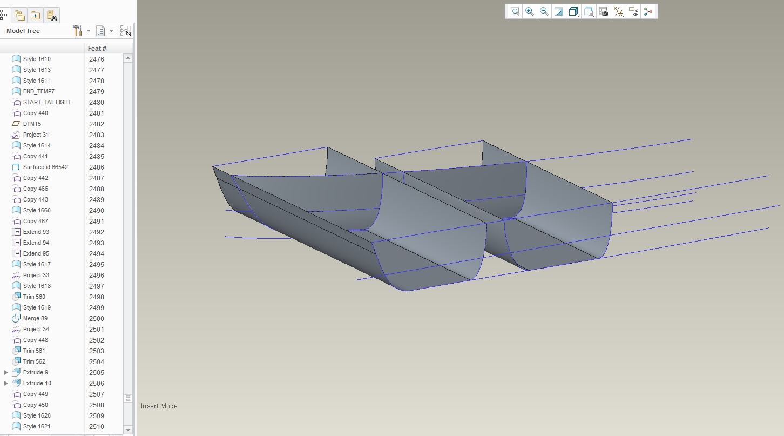Screen dimensions: 784x436
Task: Select END_TEMP7 in the tree
Action: click(38, 91)
